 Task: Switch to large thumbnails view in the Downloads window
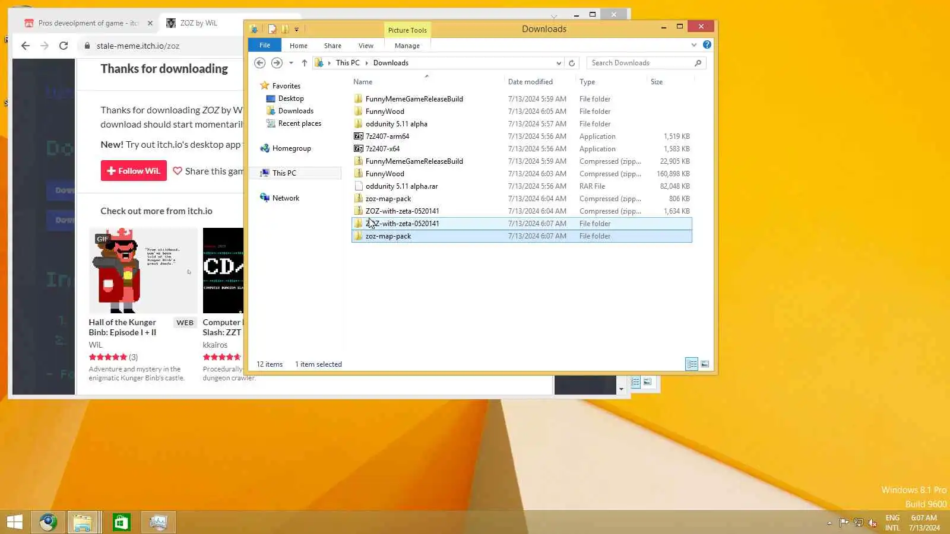tap(705, 364)
